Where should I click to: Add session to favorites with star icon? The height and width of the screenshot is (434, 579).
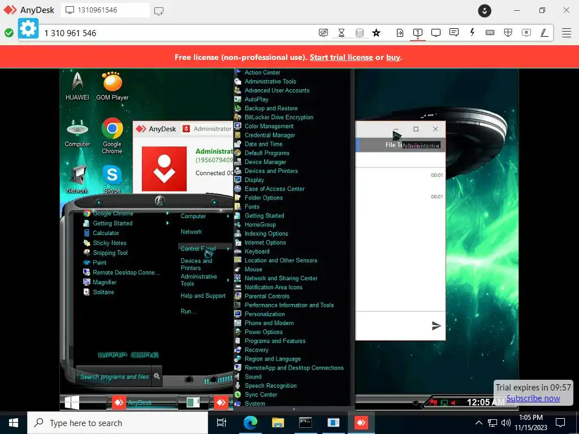click(376, 33)
